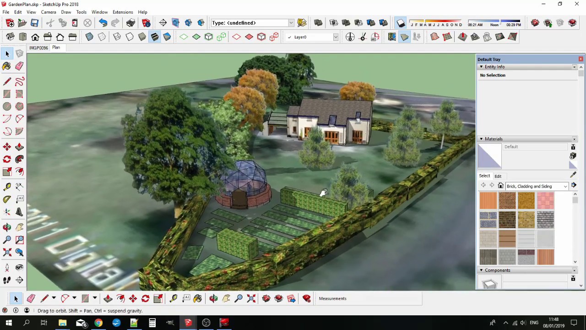
Task: Adjust the shadow date month slider
Action: click(436, 22)
